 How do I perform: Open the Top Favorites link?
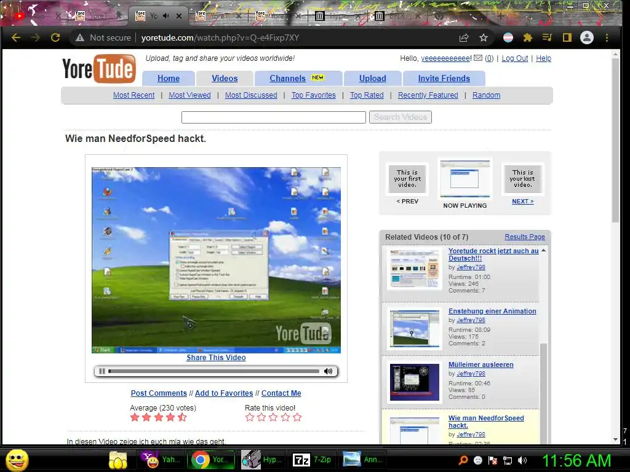pyautogui.click(x=313, y=95)
